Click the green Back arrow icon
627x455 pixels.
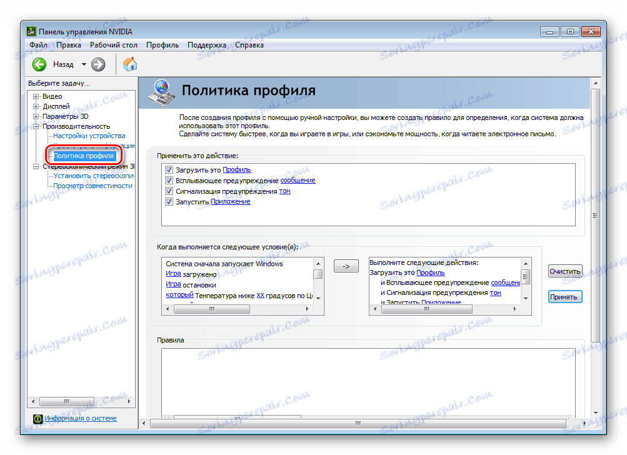pyautogui.click(x=39, y=64)
